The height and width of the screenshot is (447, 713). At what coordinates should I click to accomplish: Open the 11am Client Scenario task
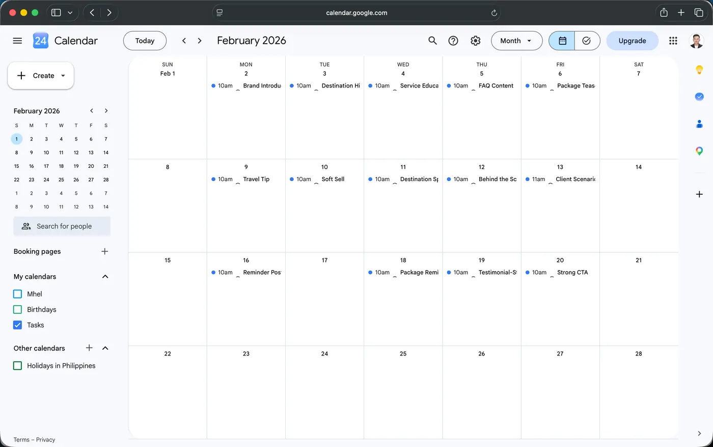(x=560, y=179)
